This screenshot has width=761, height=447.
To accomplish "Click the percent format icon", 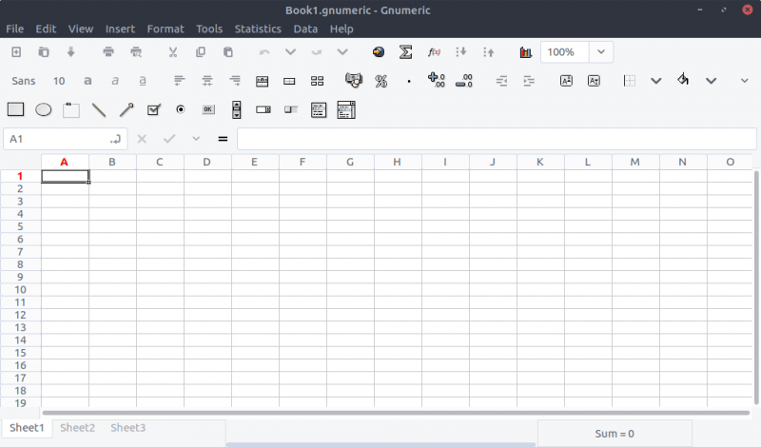I will point(380,81).
